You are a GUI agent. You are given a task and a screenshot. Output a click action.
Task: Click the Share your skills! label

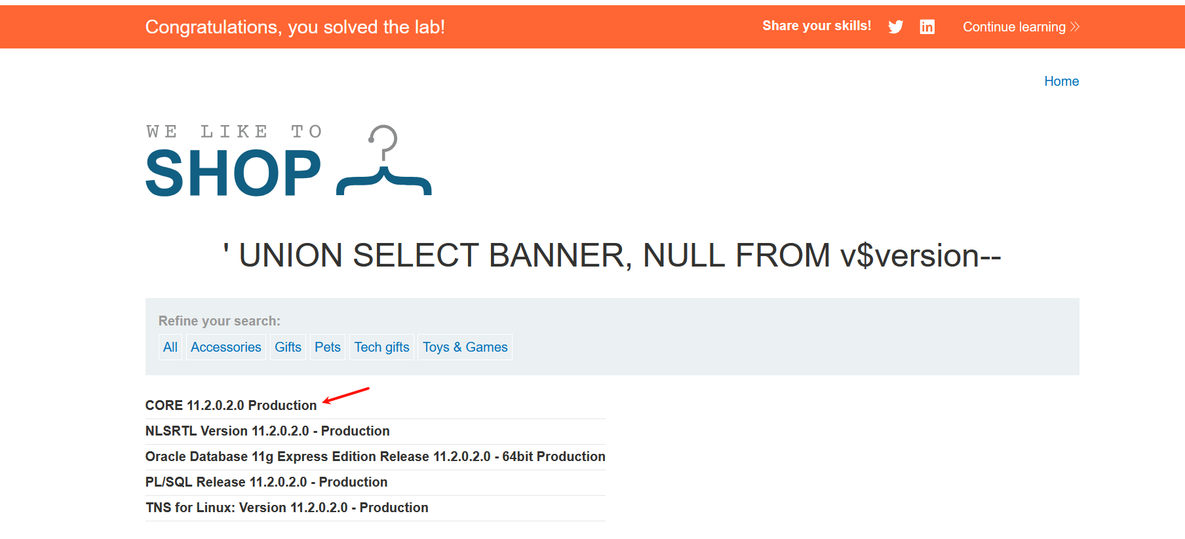(x=816, y=26)
